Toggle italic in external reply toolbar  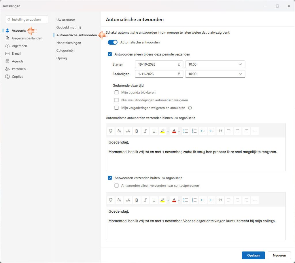145,200
